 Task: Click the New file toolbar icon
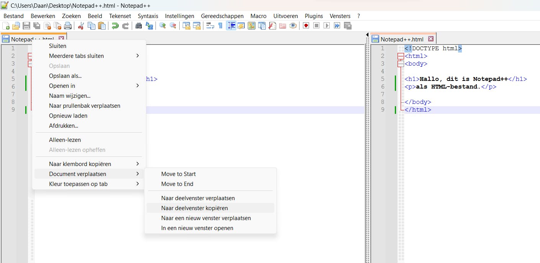(x=6, y=26)
